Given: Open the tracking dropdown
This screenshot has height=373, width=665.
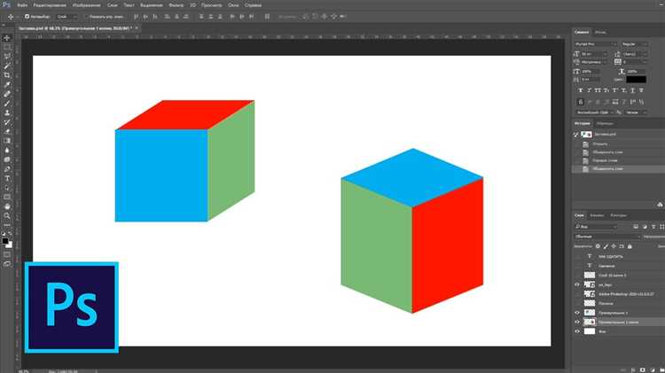Looking at the screenshot, I should coord(635,62).
